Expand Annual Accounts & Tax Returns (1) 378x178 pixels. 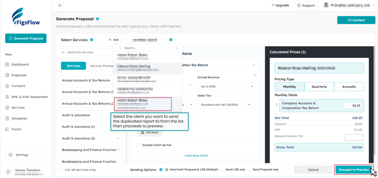point(86,92)
